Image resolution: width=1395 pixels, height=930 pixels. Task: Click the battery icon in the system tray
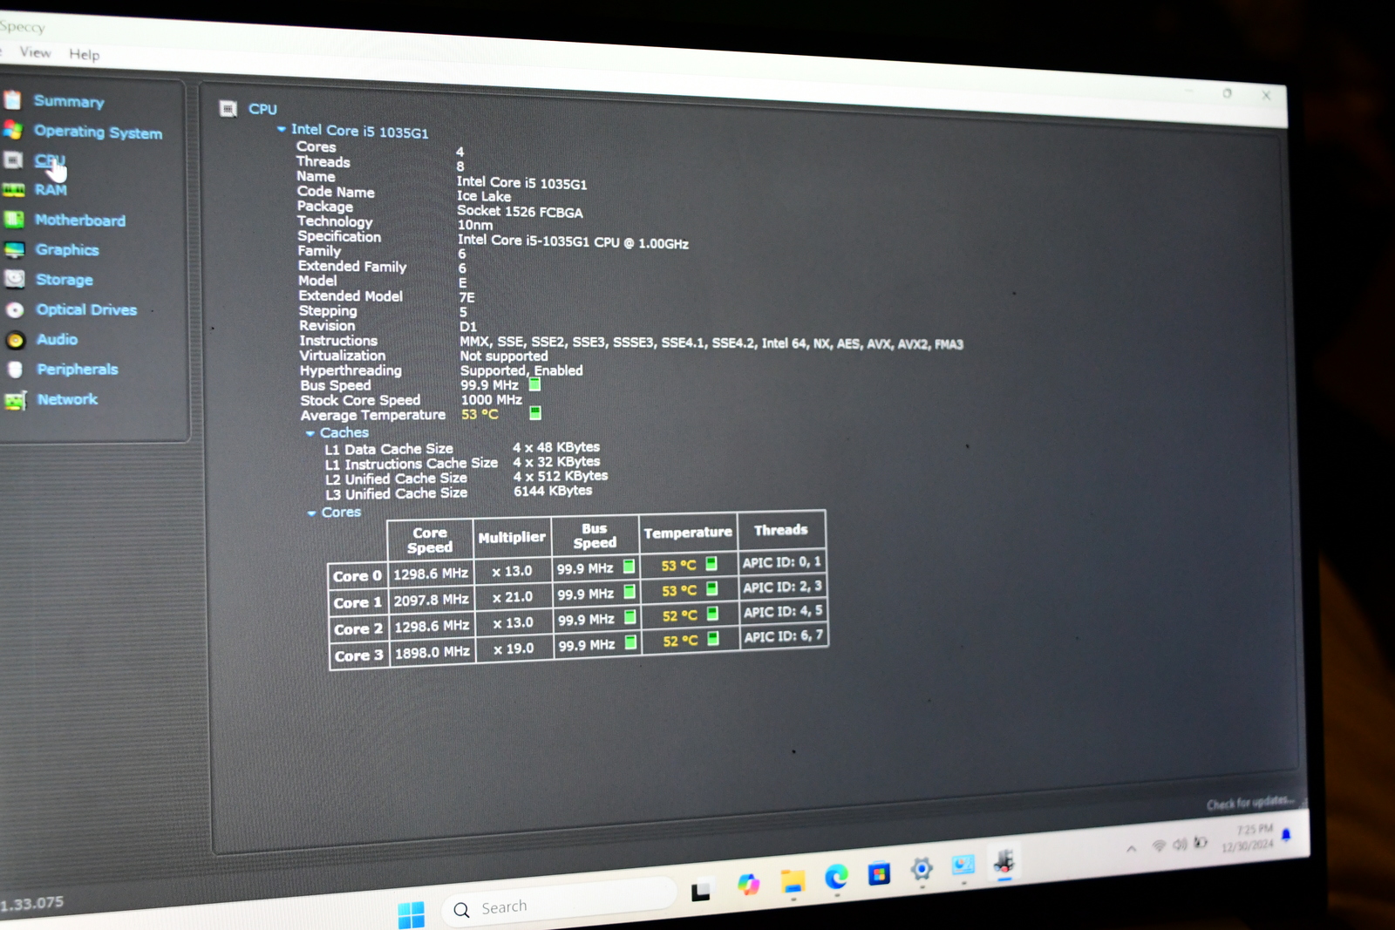[x=1201, y=842]
